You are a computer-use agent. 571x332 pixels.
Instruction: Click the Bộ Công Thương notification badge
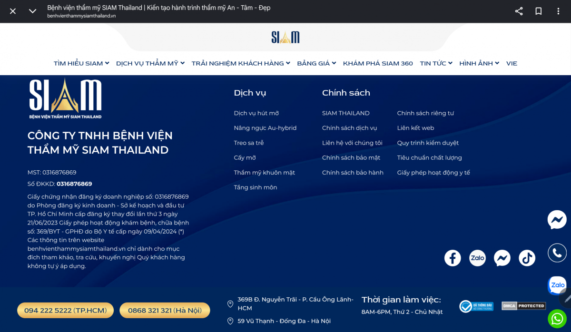pos(476,306)
